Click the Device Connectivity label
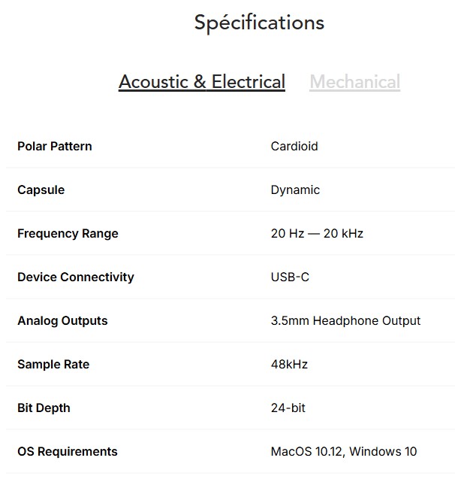The height and width of the screenshot is (482, 455). [76, 277]
